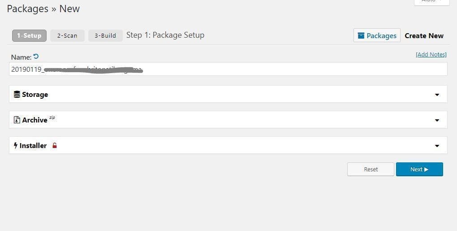Click the reset name icon beside Name
The width and height of the screenshot is (457, 231).
(36, 57)
